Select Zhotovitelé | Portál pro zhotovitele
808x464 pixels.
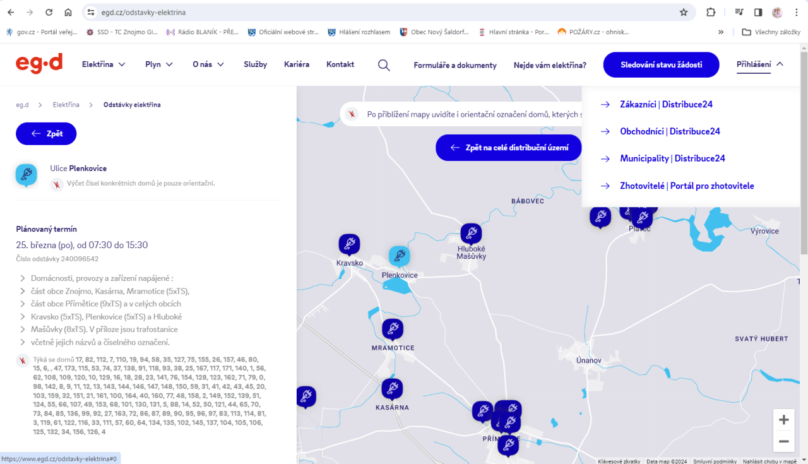[x=687, y=186]
